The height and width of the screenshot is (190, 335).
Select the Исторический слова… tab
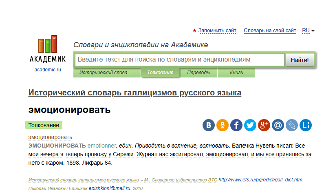click(107, 73)
